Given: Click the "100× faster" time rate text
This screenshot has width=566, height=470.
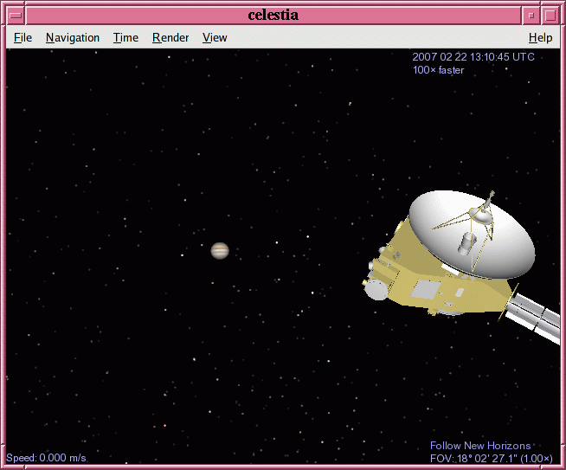Looking at the screenshot, I should (438, 70).
